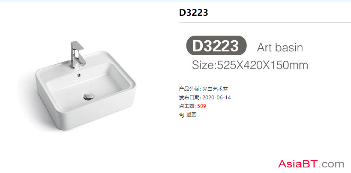Click the small overflow hole below faucet
The width and height of the screenshot is (351, 173).
(78, 75)
